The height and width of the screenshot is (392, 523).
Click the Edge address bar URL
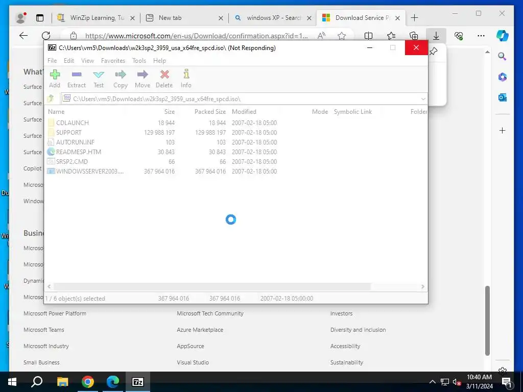point(197,36)
